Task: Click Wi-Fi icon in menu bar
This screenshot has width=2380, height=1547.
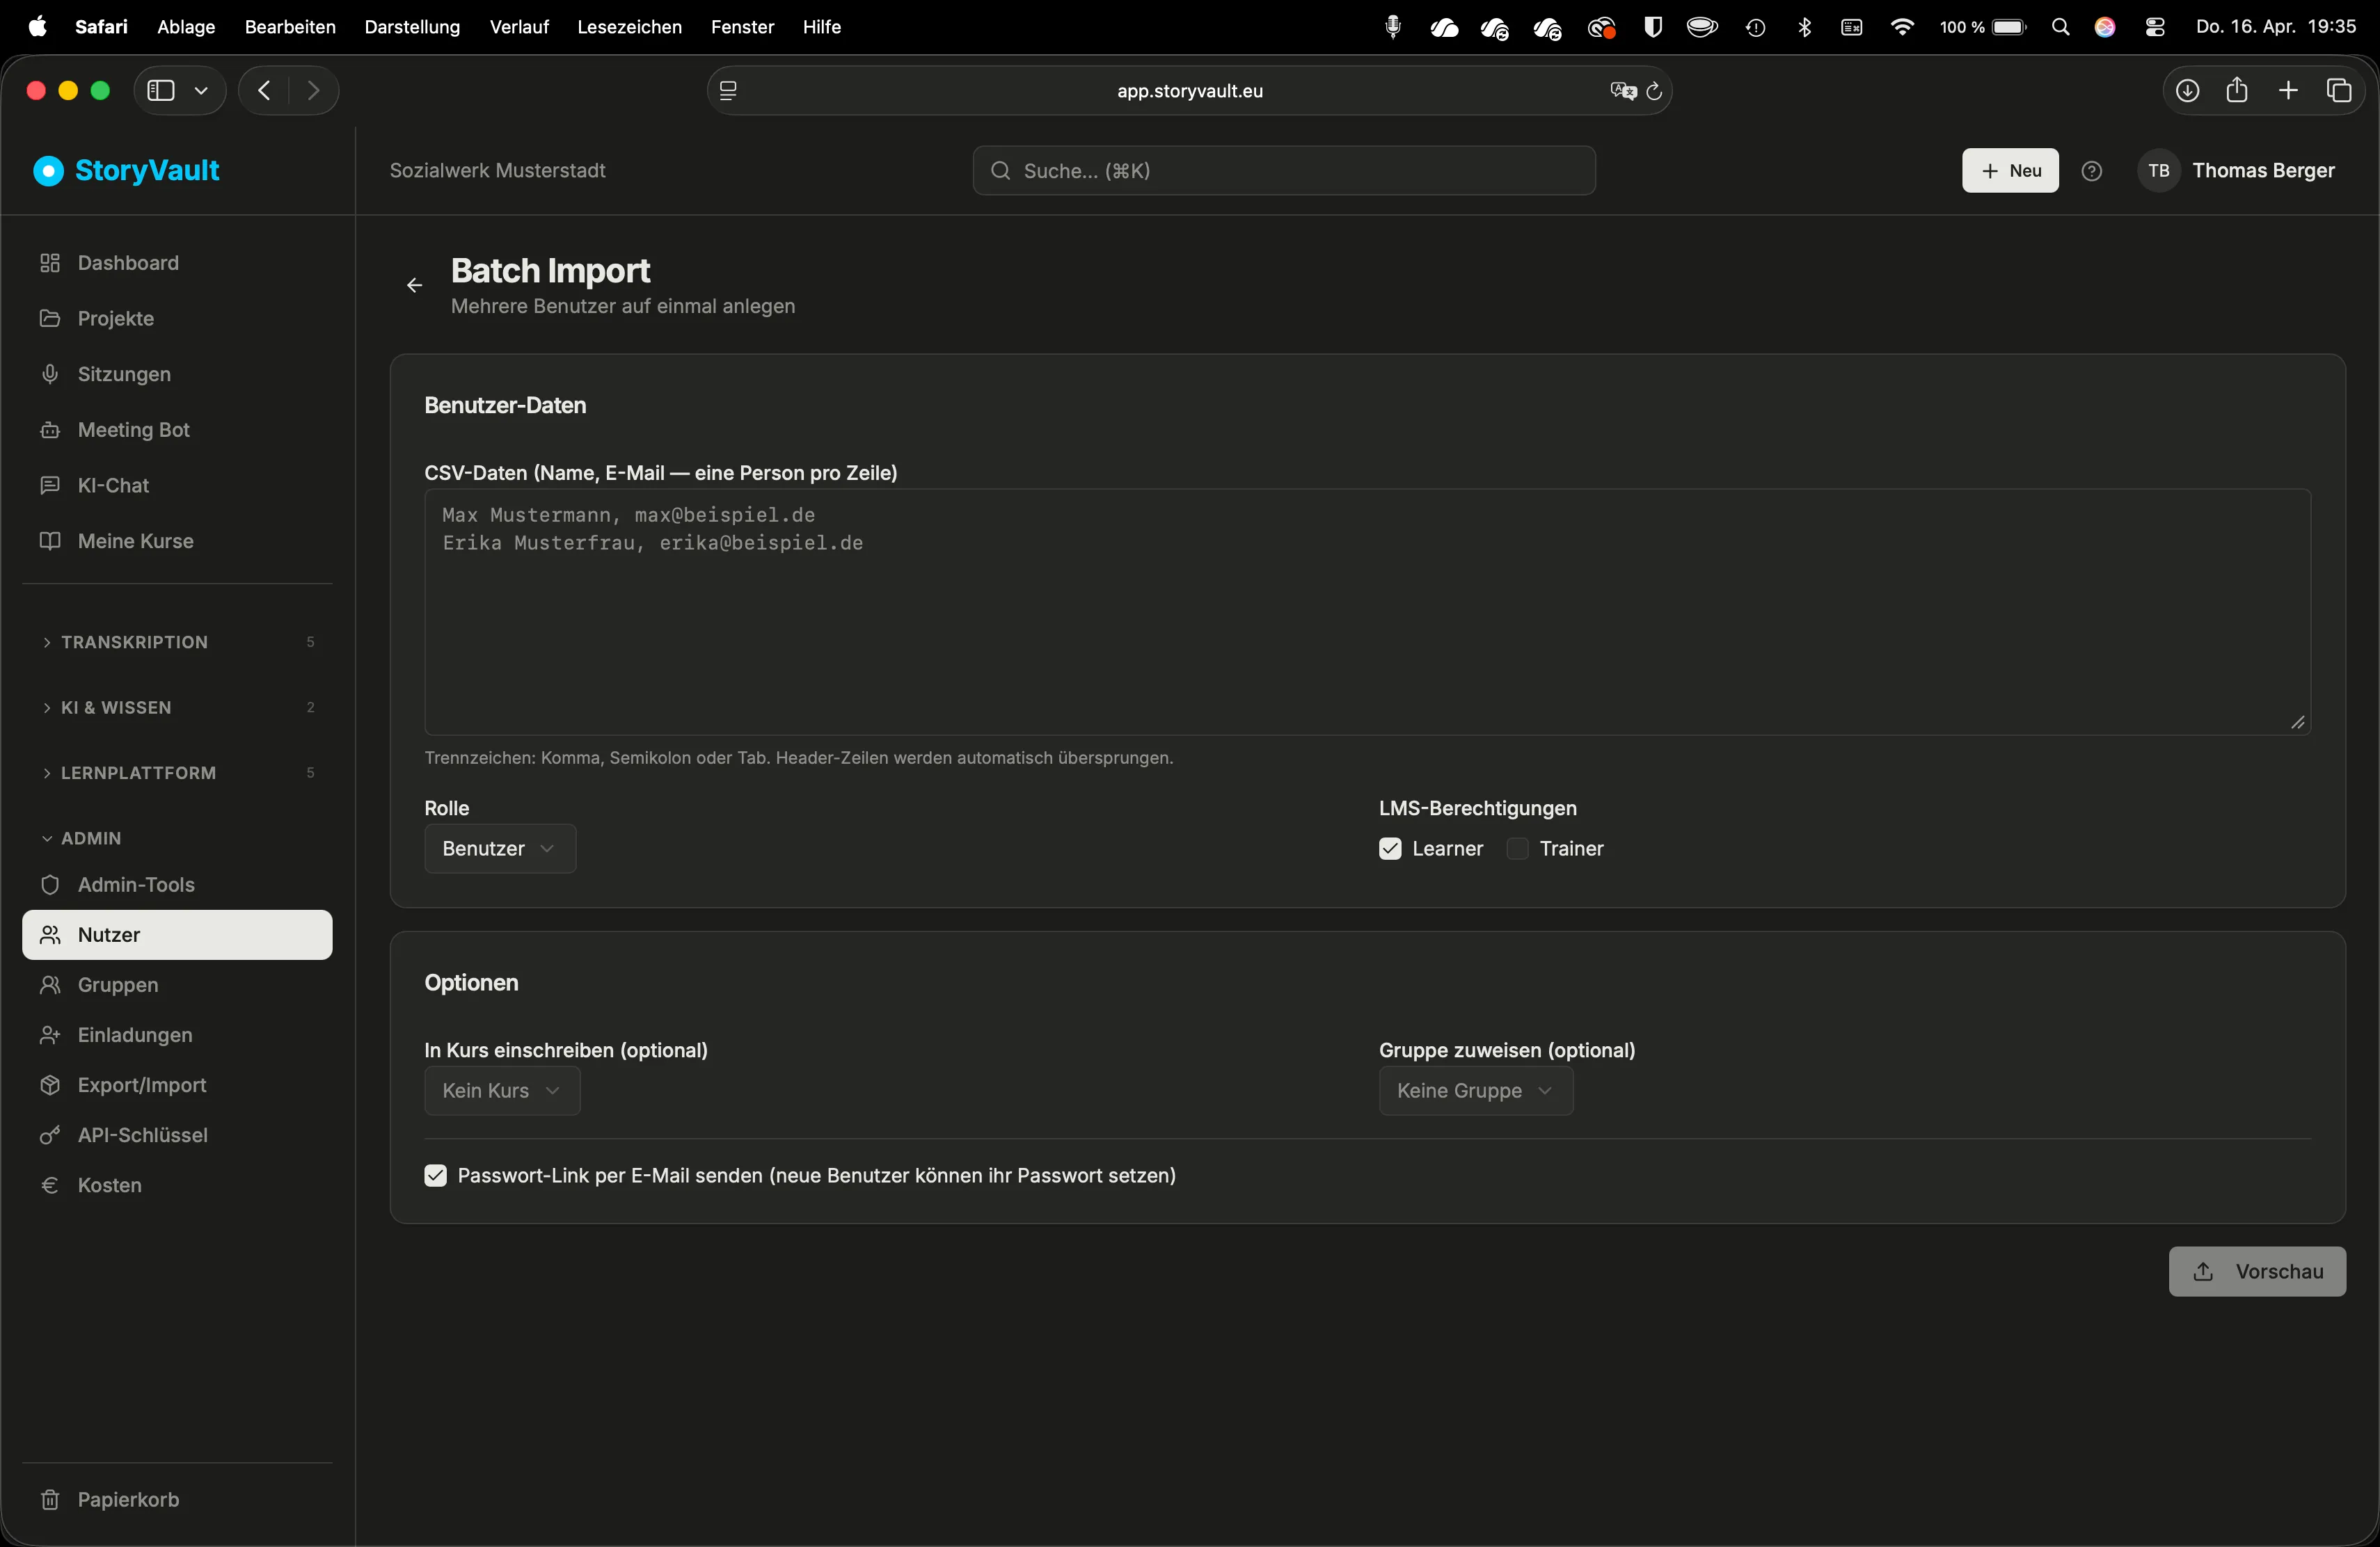Action: coord(1902,28)
